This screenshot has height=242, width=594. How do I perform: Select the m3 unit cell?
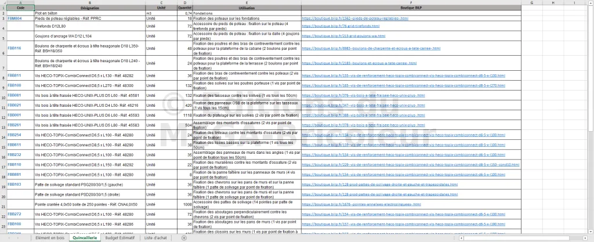click(161, 13)
